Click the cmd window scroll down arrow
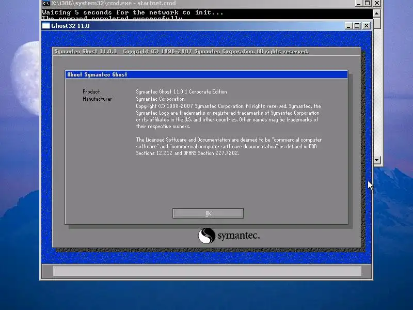The height and width of the screenshot is (310, 413). [377, 160]
